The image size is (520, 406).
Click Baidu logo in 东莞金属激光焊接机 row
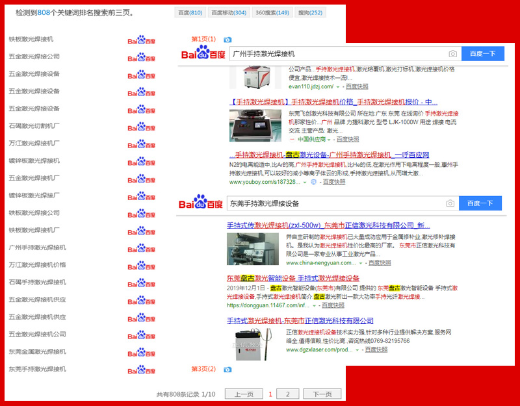coord(141,352)
